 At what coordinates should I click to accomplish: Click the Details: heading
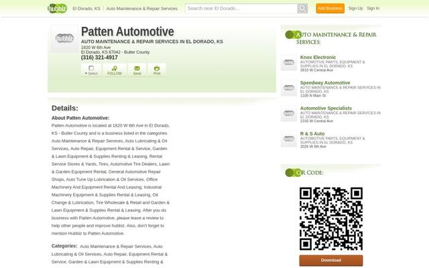point(65,108)
